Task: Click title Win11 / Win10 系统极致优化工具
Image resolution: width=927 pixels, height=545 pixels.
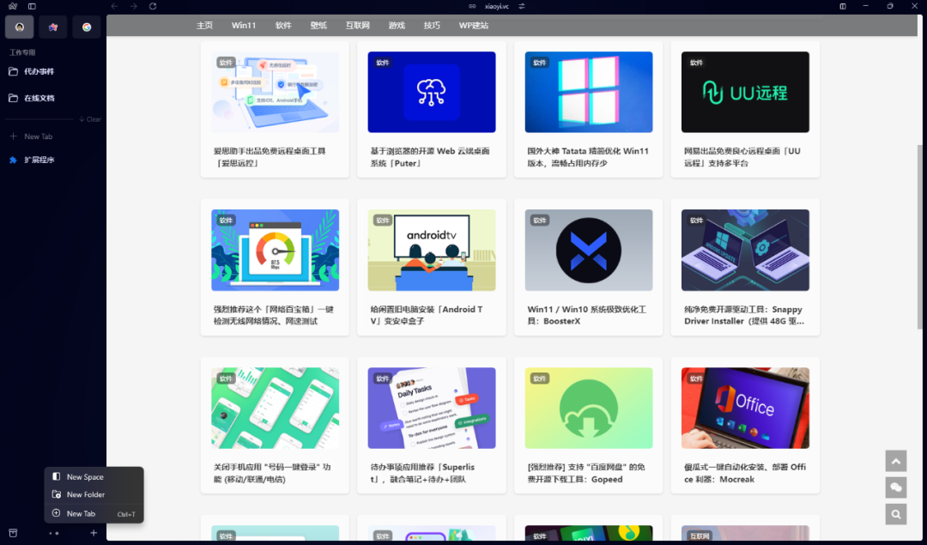Action: point(586,316)
